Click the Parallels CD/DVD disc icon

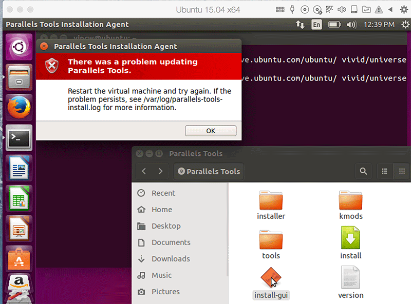(305, 10)
